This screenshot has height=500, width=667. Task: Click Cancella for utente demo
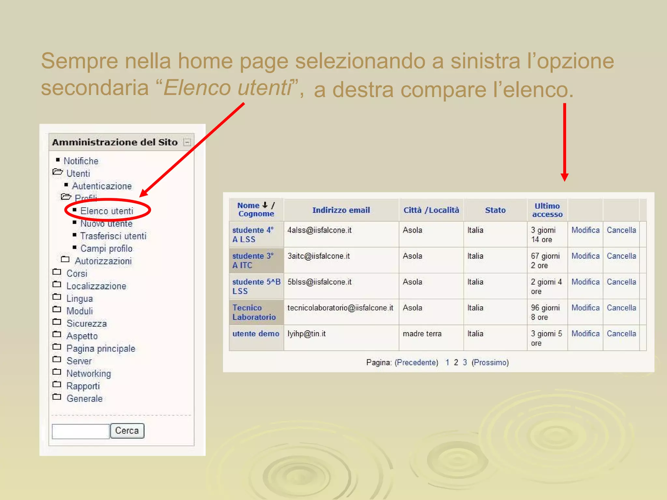pos(621,334)
